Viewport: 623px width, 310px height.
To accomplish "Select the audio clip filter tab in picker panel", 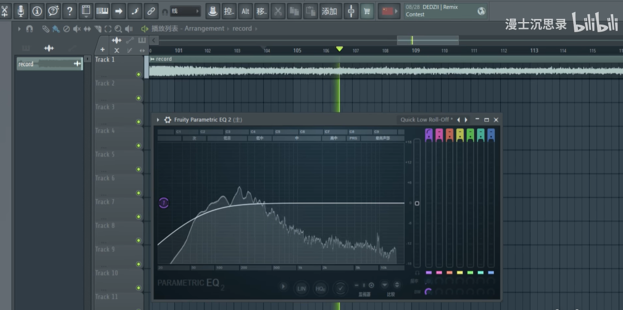I will 49,48.
